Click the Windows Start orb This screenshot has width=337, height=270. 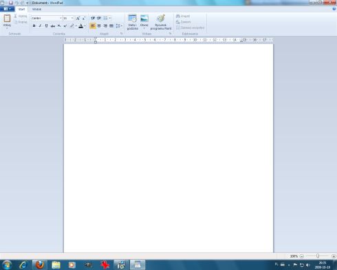pyautogui.click(x=7, y=265)
